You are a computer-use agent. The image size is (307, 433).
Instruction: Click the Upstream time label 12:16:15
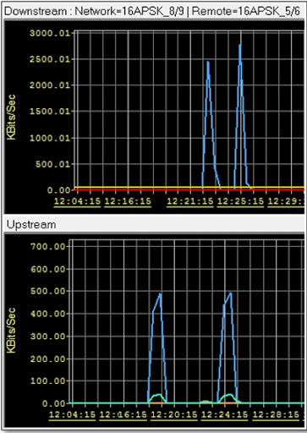(123, 414)
